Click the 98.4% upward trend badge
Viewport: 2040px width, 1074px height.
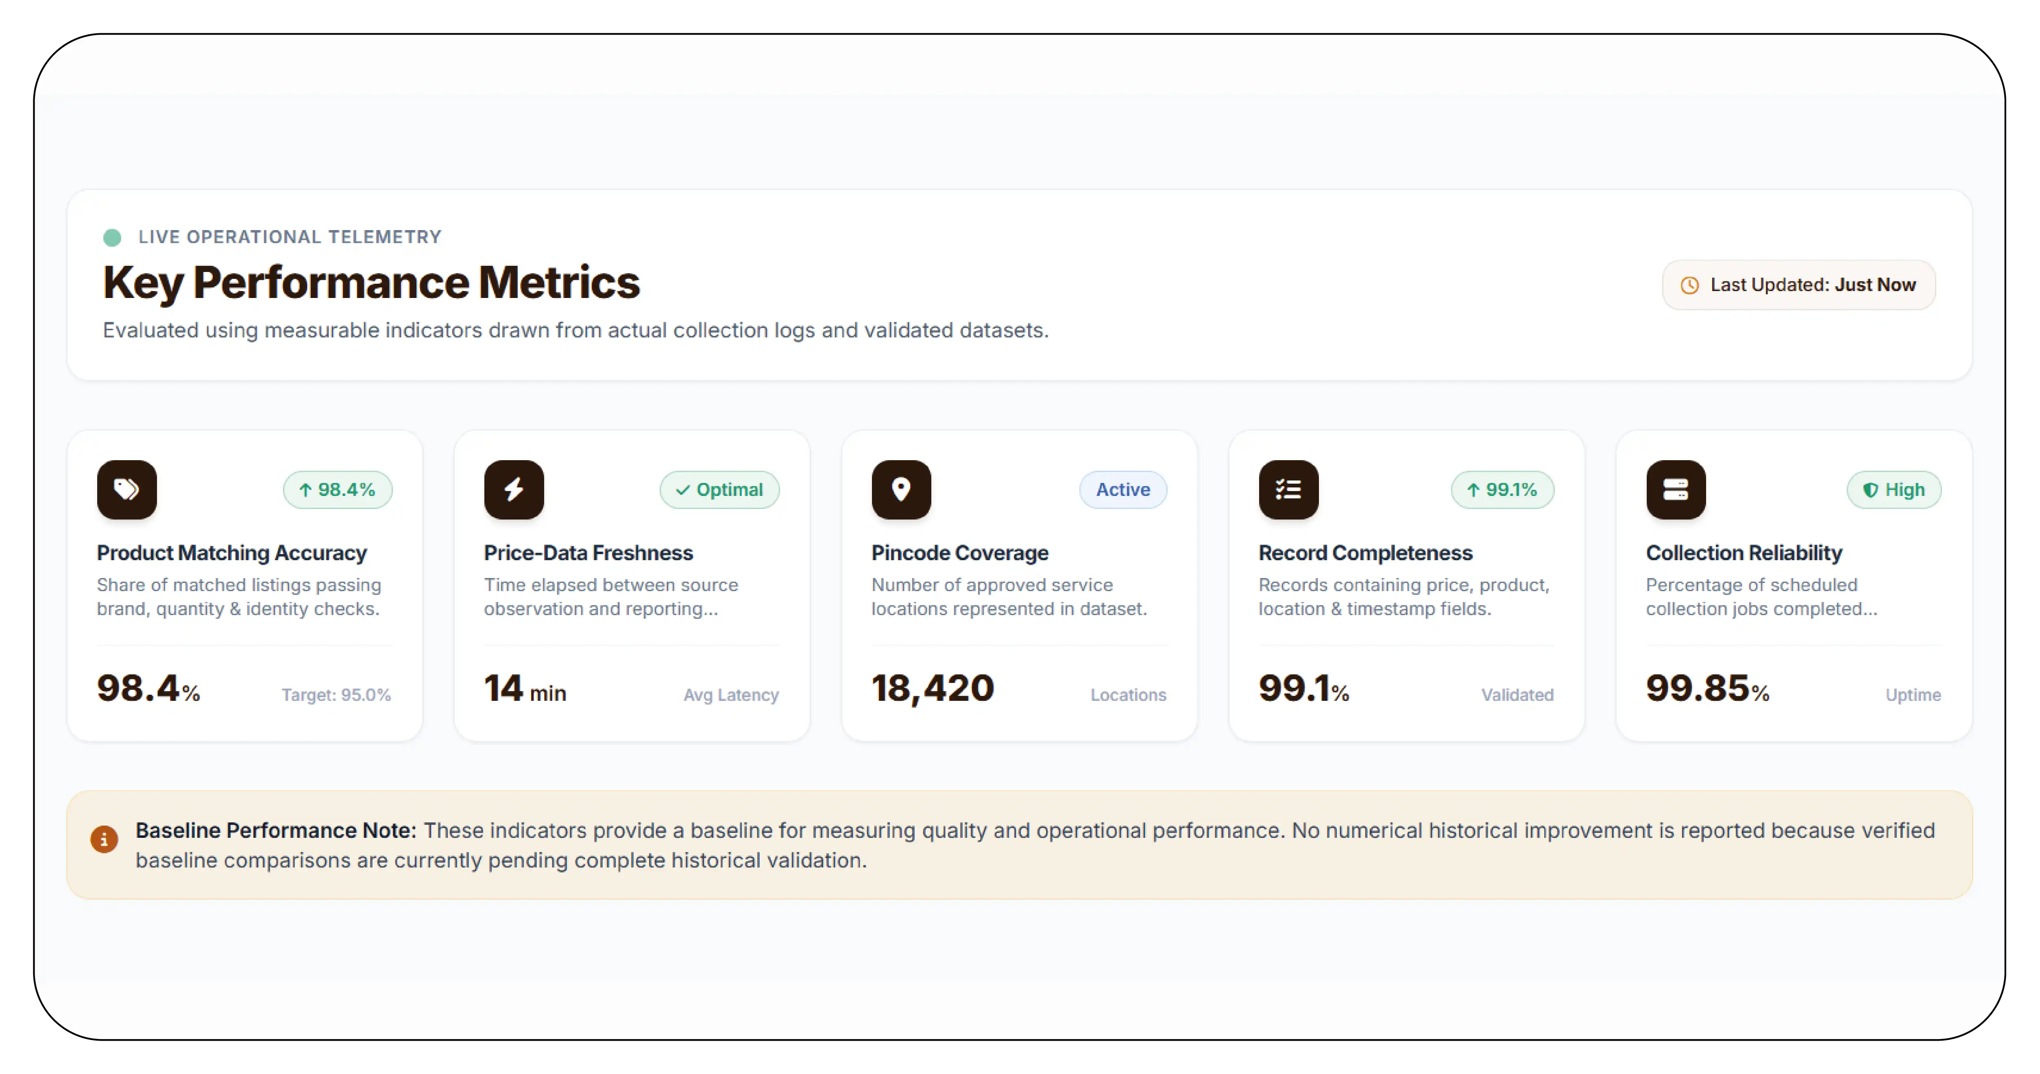[338, 490]
